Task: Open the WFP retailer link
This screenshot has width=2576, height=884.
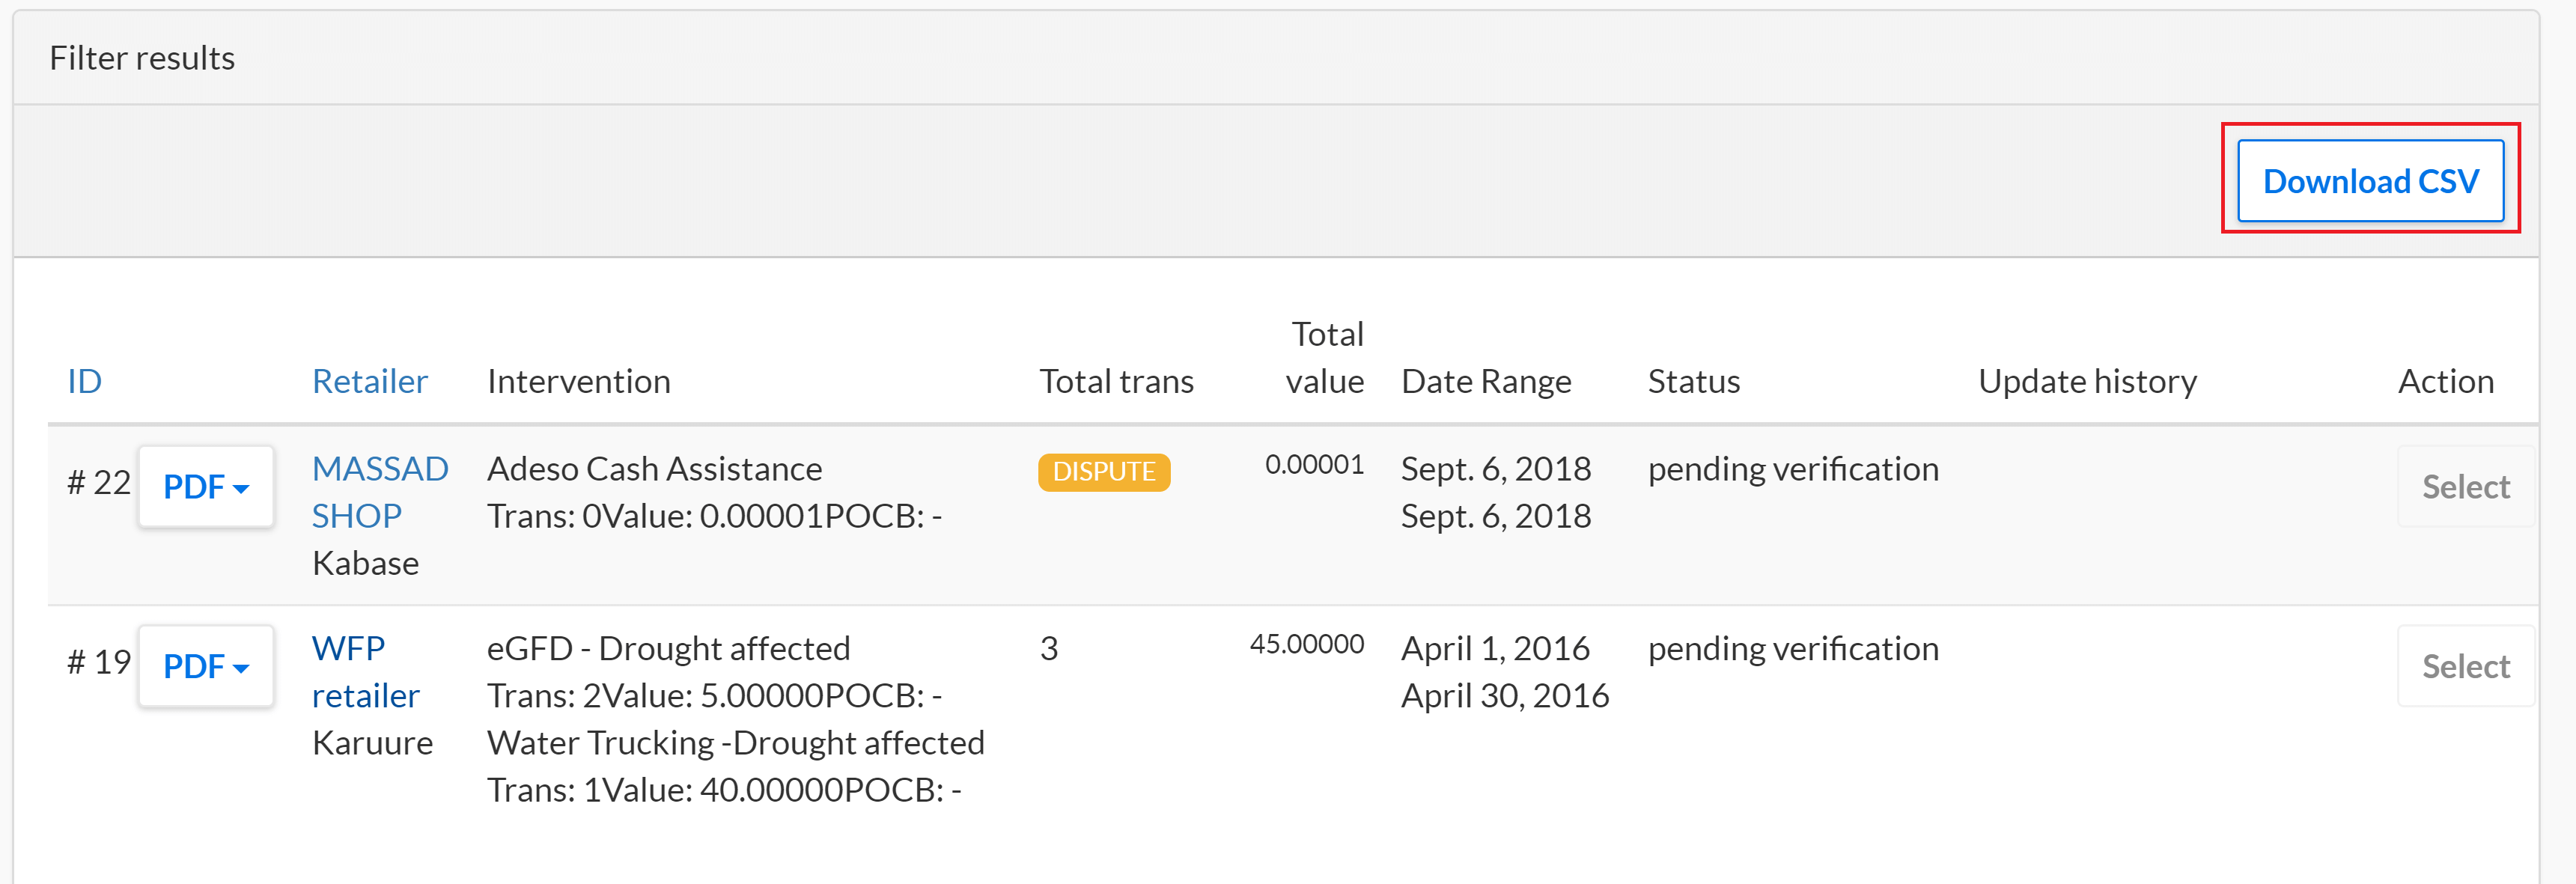Action: [x=365, y=671]
